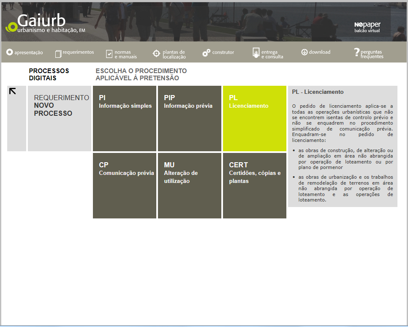Click the PL - Licenciamento description title
The width and height of the screenshot is (408, 327).
(x=318, y=92)
